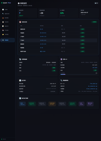This screenshot has height=141, width=101.
Task: Click the 10:00-11:25 time in task table
Action: [x=43, y=37]
